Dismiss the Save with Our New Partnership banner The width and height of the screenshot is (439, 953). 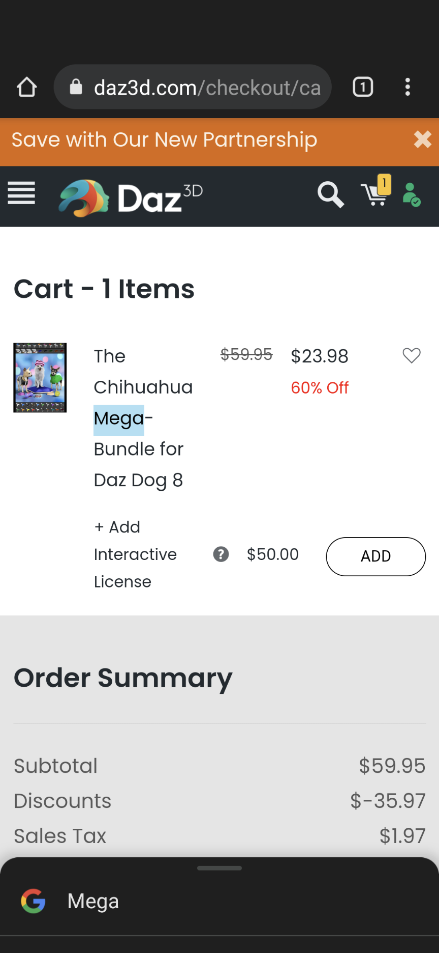pyautogui.click(x=422, y=139)
